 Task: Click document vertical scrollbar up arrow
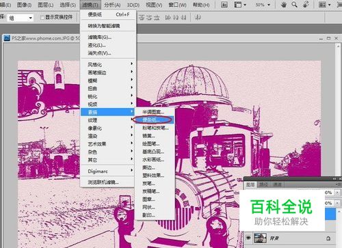[x=338, y=46]
